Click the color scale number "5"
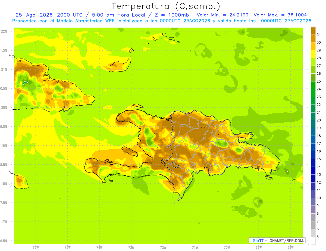This screenshot has width=326, height=251. tap(318, 237)
